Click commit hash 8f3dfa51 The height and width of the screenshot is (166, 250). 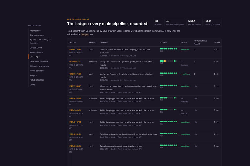click(104, 149)
